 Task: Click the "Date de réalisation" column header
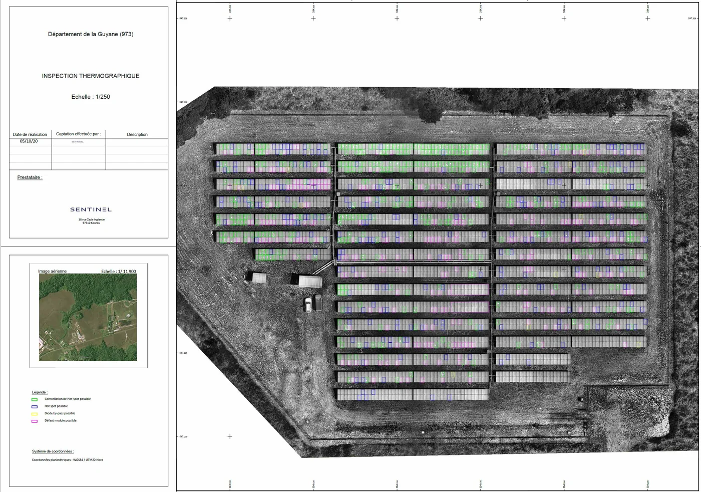click(x=30, y=134)
